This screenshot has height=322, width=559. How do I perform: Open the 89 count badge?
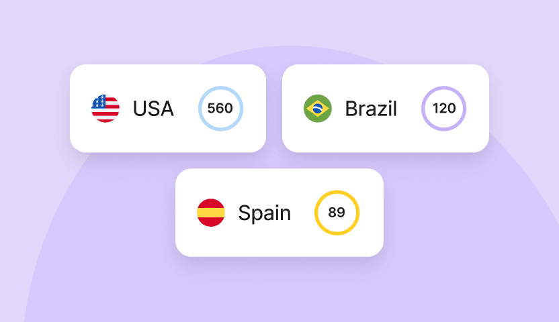click(337, 213)
